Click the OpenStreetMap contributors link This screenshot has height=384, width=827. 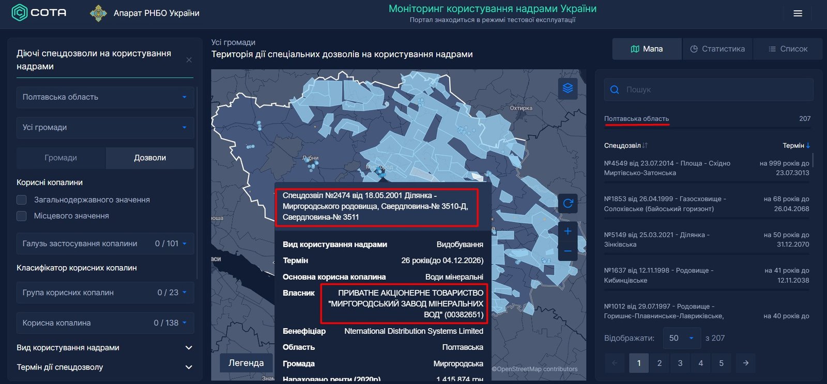(534, 369)
